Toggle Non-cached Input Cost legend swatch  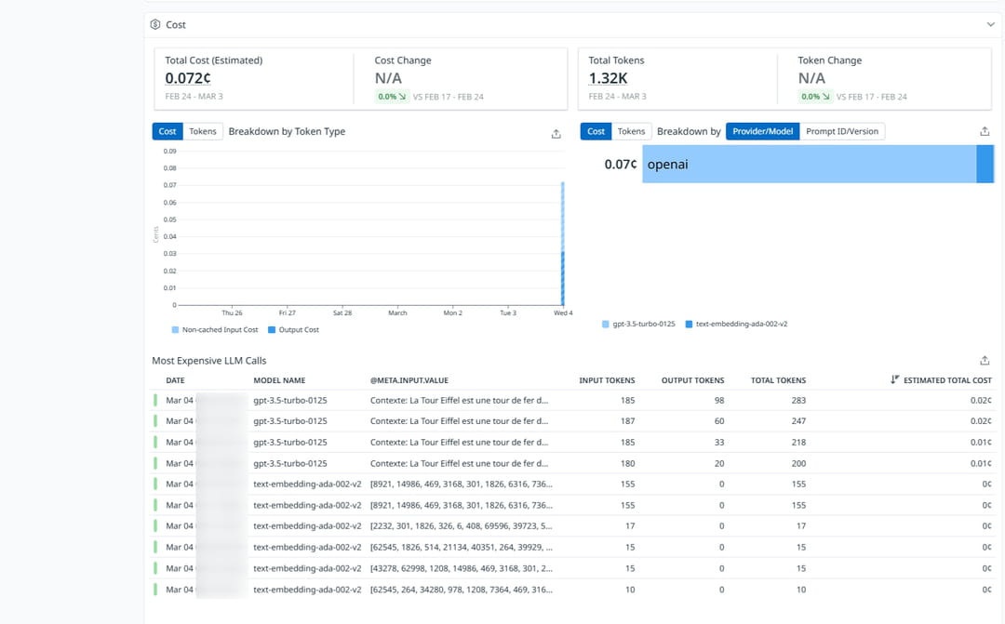pyautogui.click(x=175, y=330)
